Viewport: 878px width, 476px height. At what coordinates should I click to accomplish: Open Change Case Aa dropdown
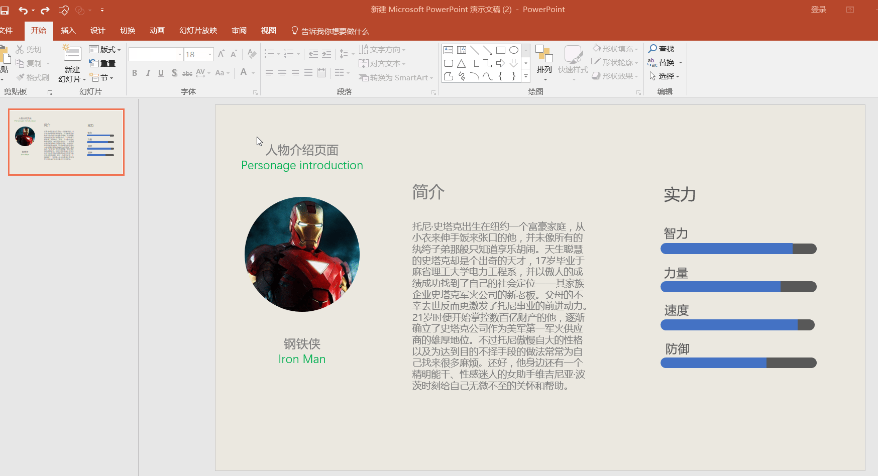click(222, 73)
